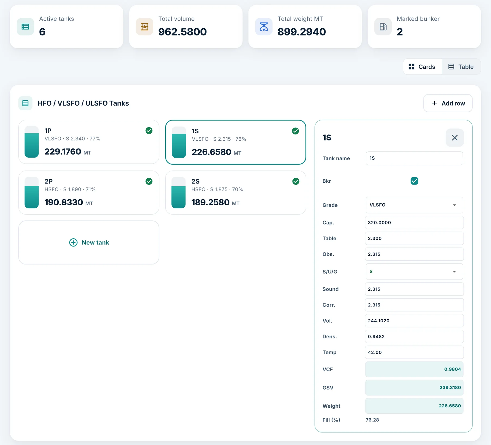Click the Corr. input field

point(414,305)
